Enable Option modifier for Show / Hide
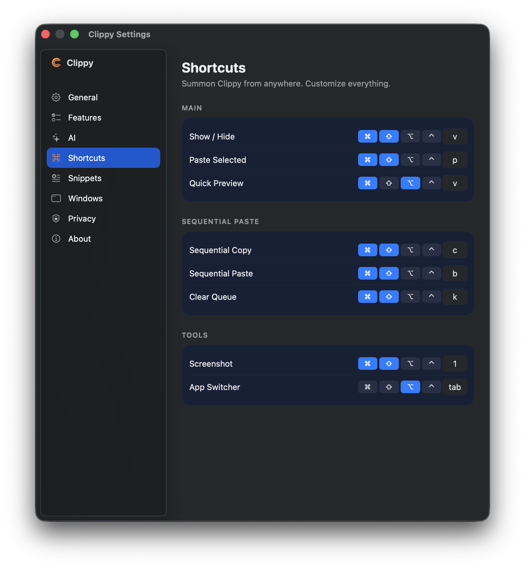The image size is (525, 568). pos(410,137)
